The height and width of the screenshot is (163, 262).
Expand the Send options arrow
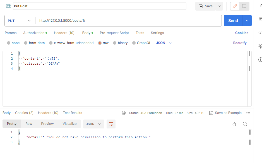[x=247, y=21]
